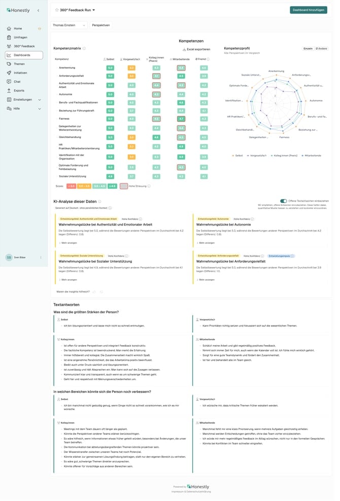This screenshot has width=340, height=501.
Task: Open the Initiativen rocket icon
Action: (9, 74)
